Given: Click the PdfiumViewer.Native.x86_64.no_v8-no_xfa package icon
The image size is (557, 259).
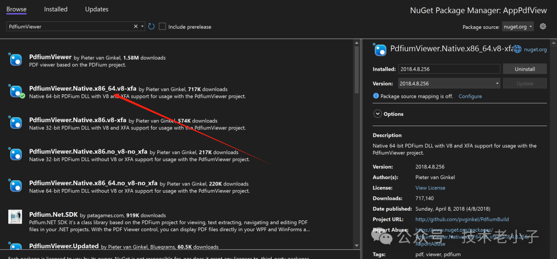Looking at the screenshot, I should point(15,186).
